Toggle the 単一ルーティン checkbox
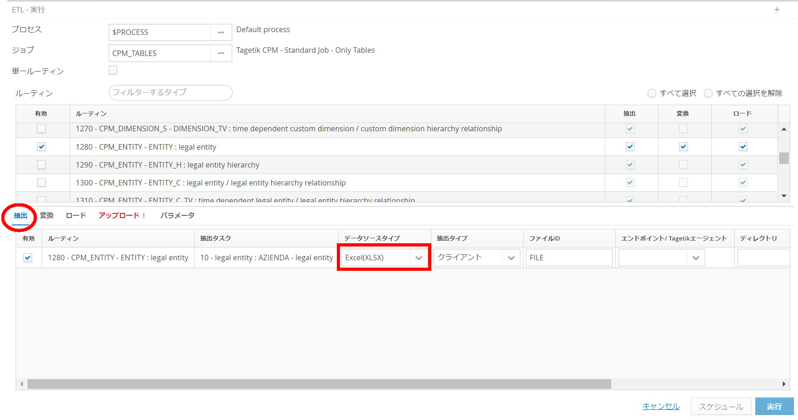 click(113, 70)
